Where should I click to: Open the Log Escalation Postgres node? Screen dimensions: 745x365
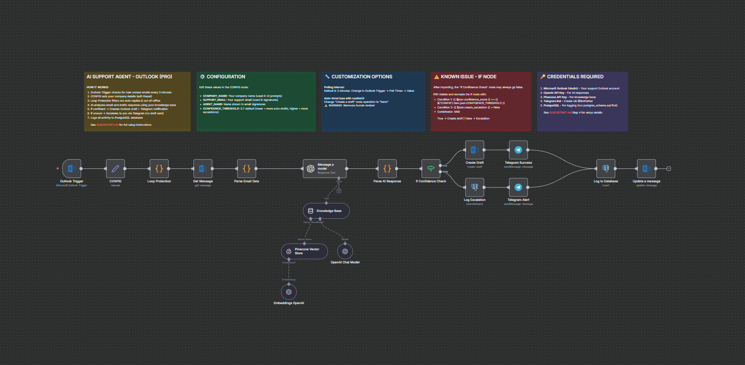[475, 187]
